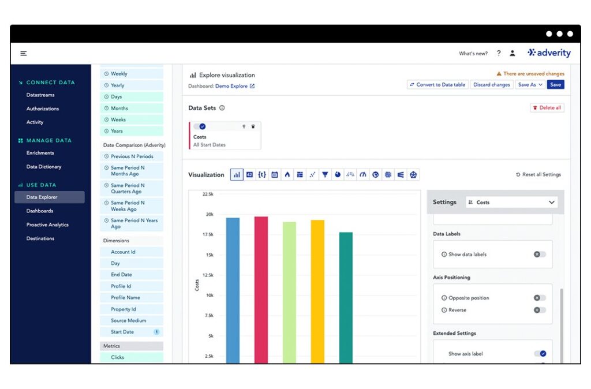Select the Clicks metric
Viewport: 591px width, 389px height.
132,357
